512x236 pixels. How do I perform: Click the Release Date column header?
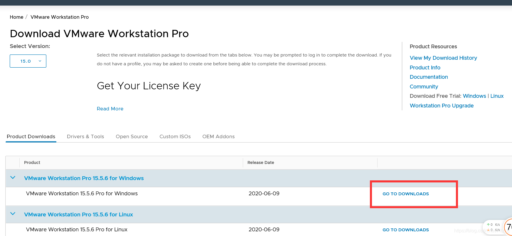click(261, 163)
